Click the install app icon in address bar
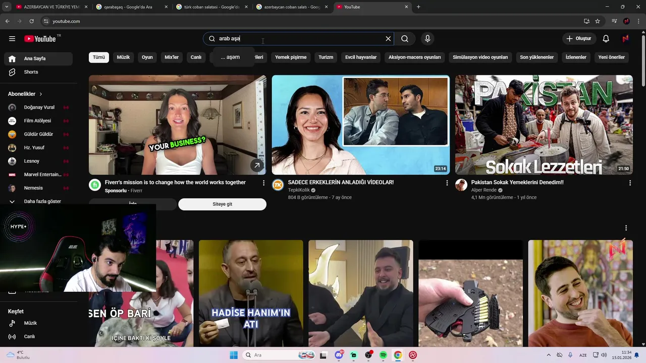 click(586, 21)
